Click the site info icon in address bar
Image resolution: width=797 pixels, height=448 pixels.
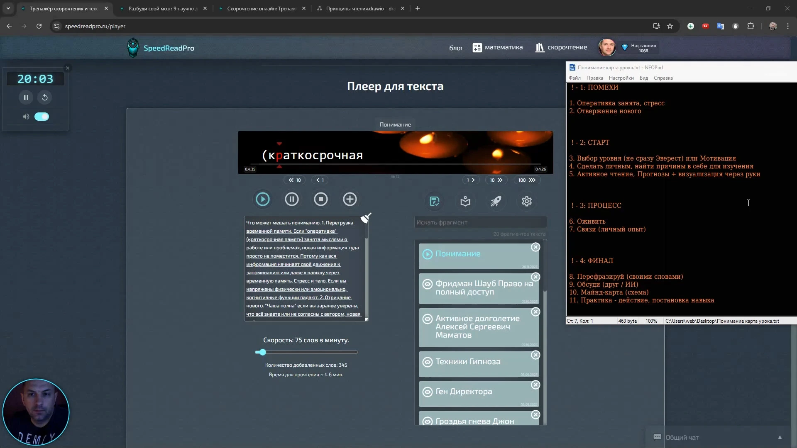pos(57,26)
